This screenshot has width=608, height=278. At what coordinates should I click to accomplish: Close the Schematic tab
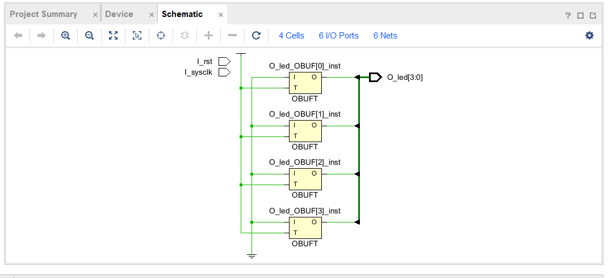pos(221,15)
